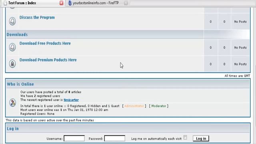View timjcarter's user profile

point(71,100)
